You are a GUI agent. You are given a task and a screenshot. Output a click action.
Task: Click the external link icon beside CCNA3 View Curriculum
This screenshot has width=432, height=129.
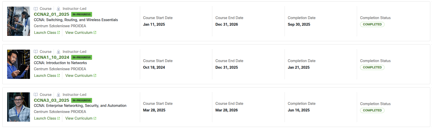(x=95, y=118)
